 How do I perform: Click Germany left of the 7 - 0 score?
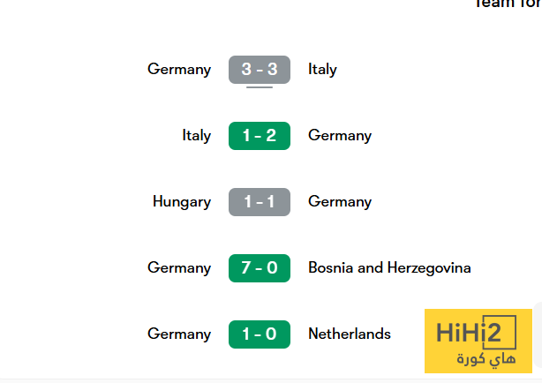(179, 267)
